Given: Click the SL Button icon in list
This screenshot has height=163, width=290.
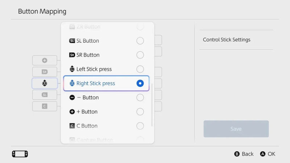Looking at the screenshot, I should point(72,41).
